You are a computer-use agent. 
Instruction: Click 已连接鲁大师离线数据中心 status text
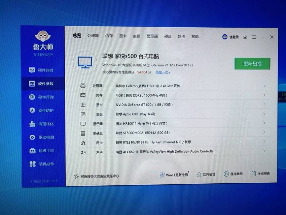pos(100,176)
